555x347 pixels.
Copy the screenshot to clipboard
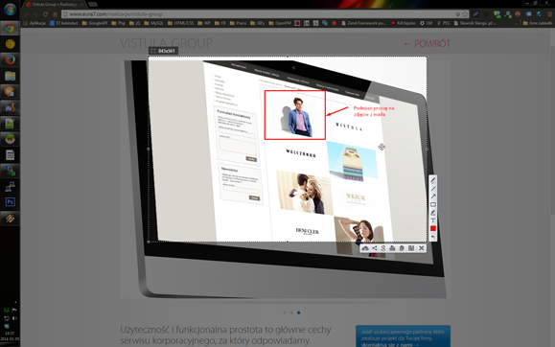pos(402,248)
